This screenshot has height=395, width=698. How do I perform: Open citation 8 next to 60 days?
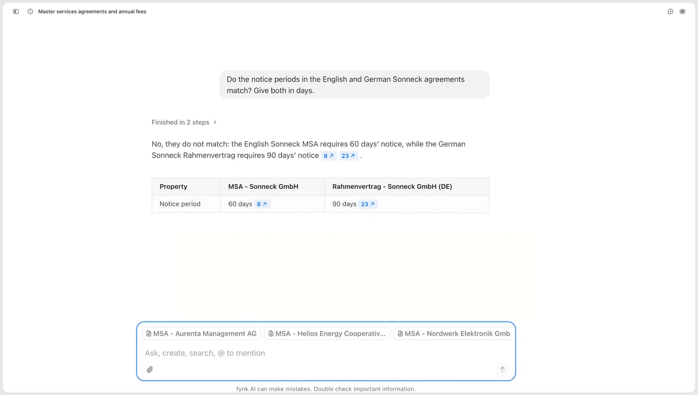coord(262,204)
